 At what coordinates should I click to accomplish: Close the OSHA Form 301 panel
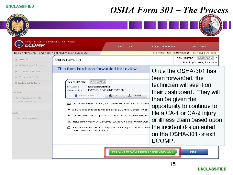[x=216, y=57]
